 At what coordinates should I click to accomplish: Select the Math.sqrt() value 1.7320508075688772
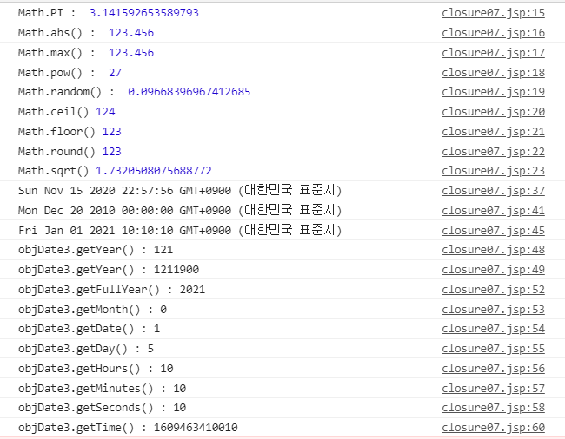click(154, 171)
